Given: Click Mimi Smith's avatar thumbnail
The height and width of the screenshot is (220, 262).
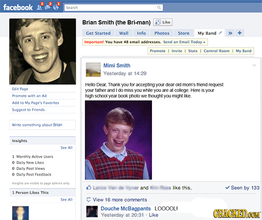Looking at the screenshot, I should coord(93,70).
